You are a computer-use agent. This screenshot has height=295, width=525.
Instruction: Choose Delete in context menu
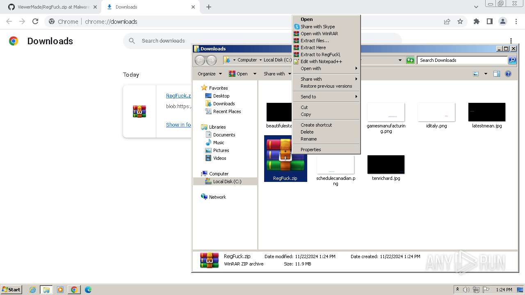click(x=326, y=132)
